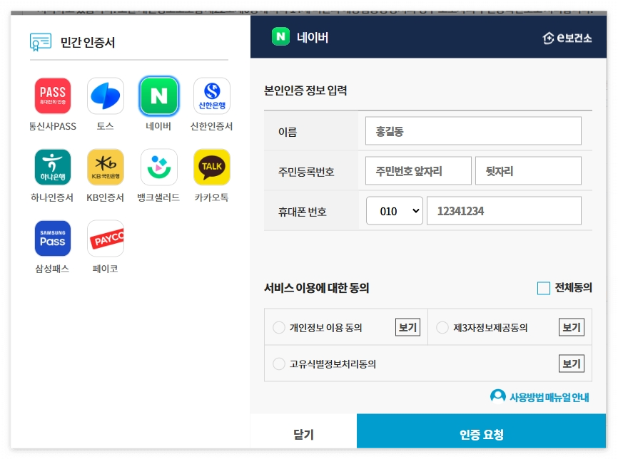Click the Naver N logo in header
Viewport: 618px width, 459px height.
(280, 36)
